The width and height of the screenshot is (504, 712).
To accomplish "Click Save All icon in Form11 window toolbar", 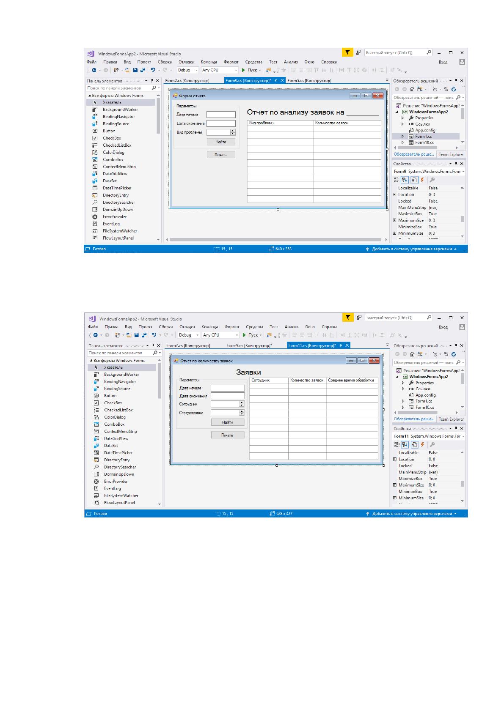I will (144, 335).
